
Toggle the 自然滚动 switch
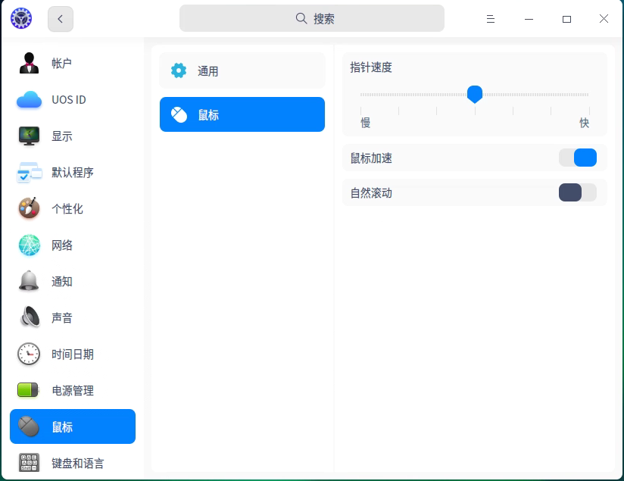click(578, 192)
